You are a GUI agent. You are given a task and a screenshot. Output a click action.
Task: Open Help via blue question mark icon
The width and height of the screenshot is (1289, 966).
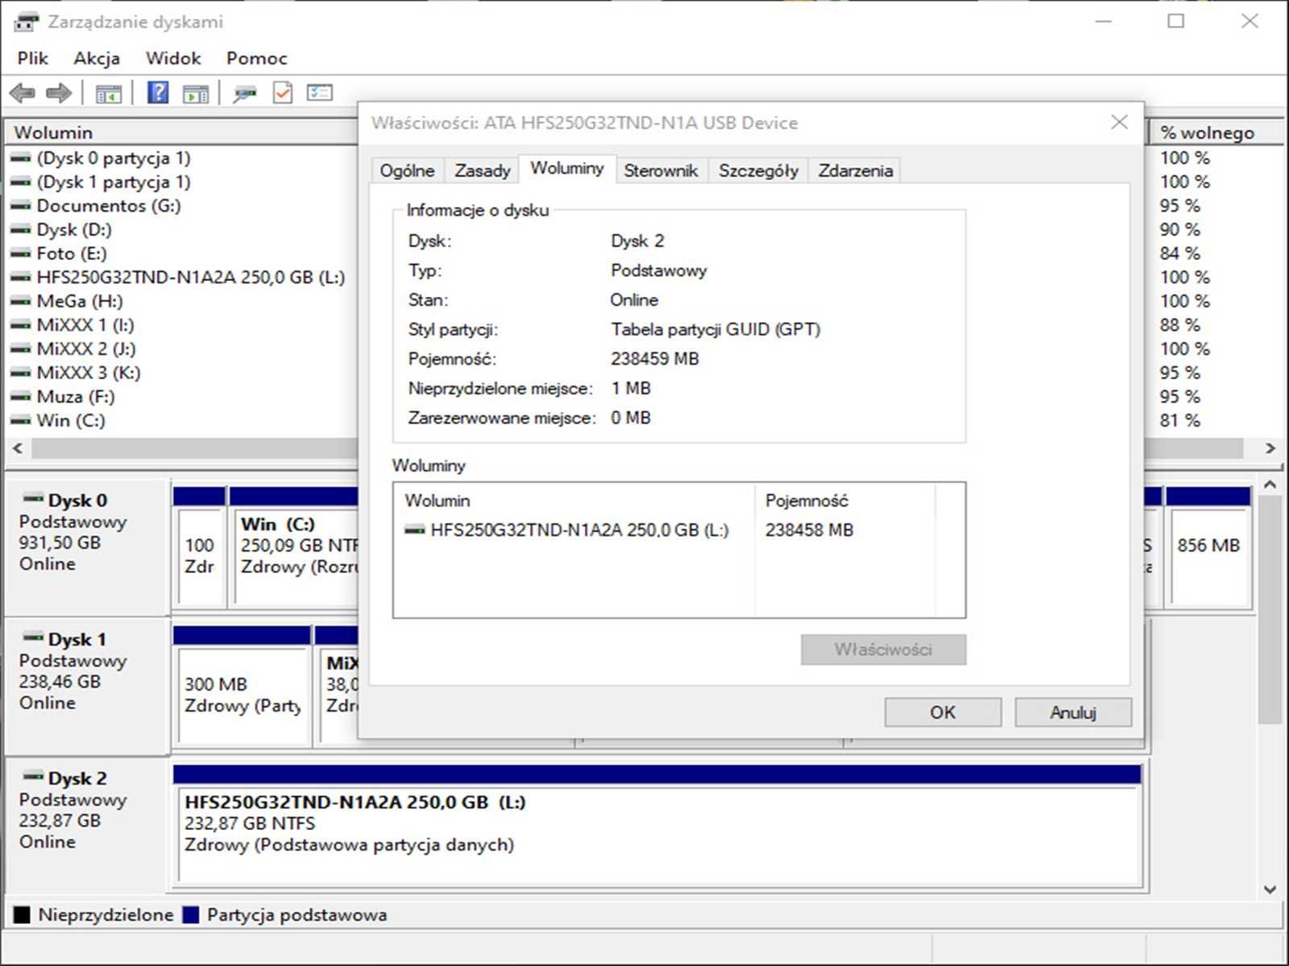tap(158, 93)
